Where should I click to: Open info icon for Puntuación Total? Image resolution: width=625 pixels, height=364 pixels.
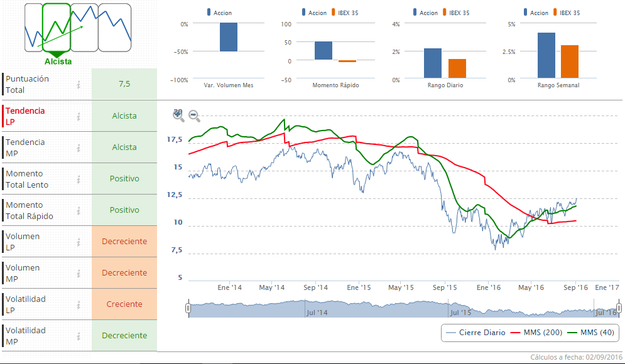tap(79, 85)
